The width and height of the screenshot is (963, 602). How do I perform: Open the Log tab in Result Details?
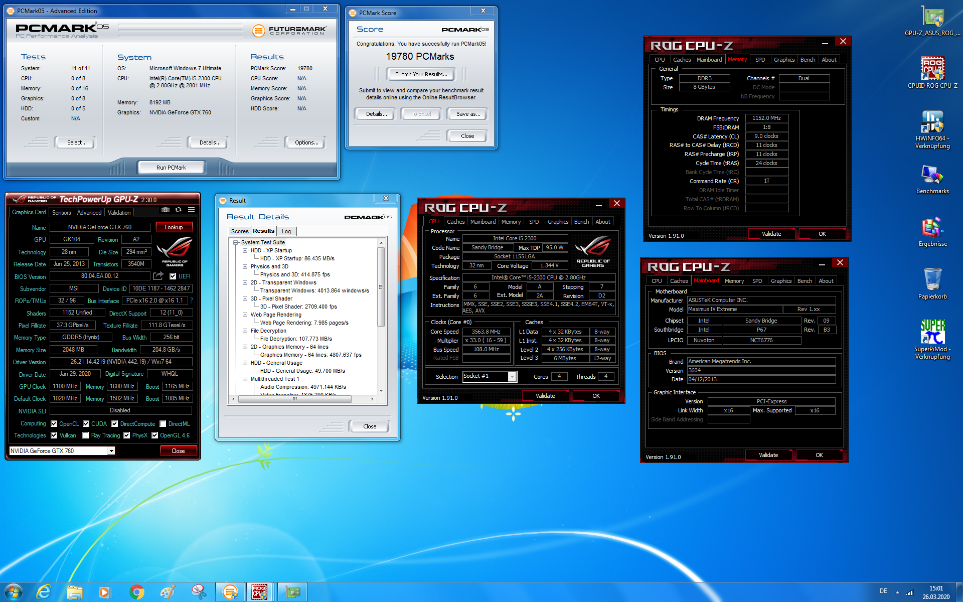(x=286, y=231)
